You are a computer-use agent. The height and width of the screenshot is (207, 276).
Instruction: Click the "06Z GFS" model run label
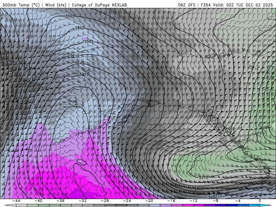(x=187, y=5)
